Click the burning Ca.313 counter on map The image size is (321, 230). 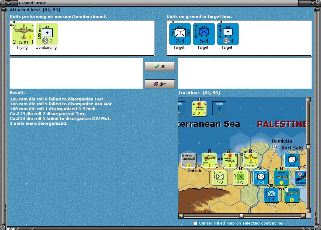[250, 160]
